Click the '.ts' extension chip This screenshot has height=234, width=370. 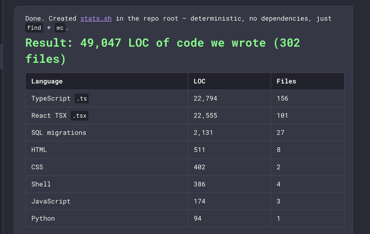tap(82, 99)
